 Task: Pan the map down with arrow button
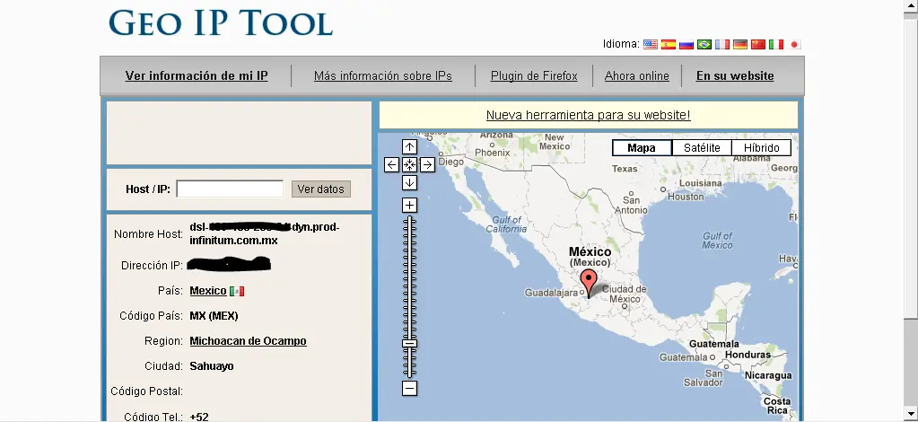pos(410,183)
